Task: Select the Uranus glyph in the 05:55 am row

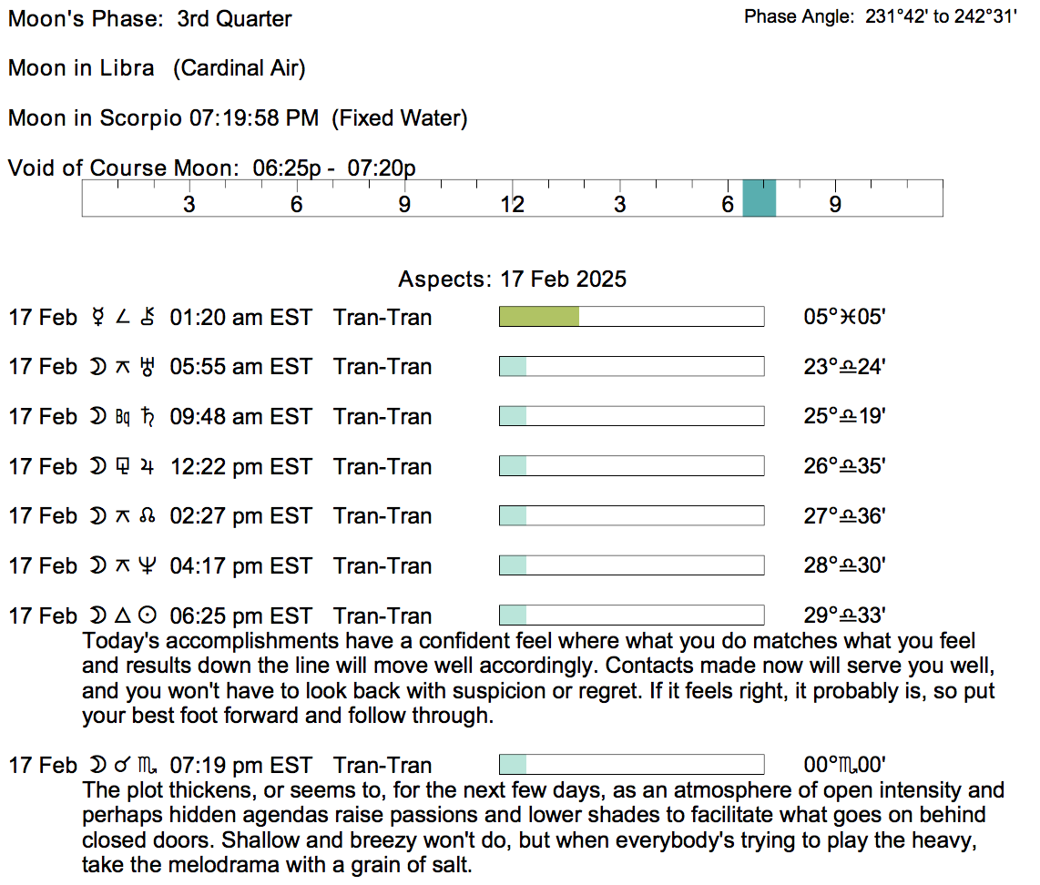Action: (x=149, y=367)
